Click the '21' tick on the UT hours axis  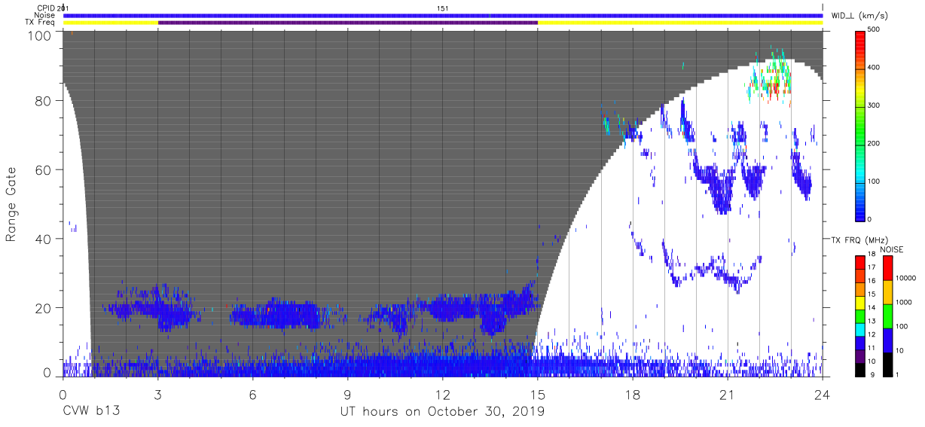click(x=728, y=395)
